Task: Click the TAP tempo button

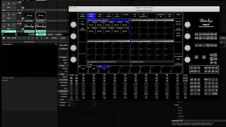Action: click(x=47, y=38)
